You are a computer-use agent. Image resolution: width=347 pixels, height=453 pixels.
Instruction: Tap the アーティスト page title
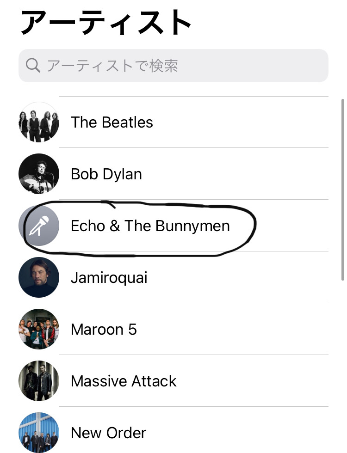(106, 23)
